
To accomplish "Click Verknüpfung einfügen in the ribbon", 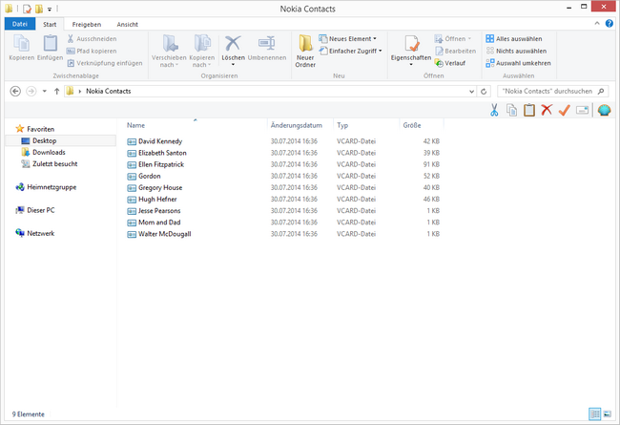I will (105, 63).
